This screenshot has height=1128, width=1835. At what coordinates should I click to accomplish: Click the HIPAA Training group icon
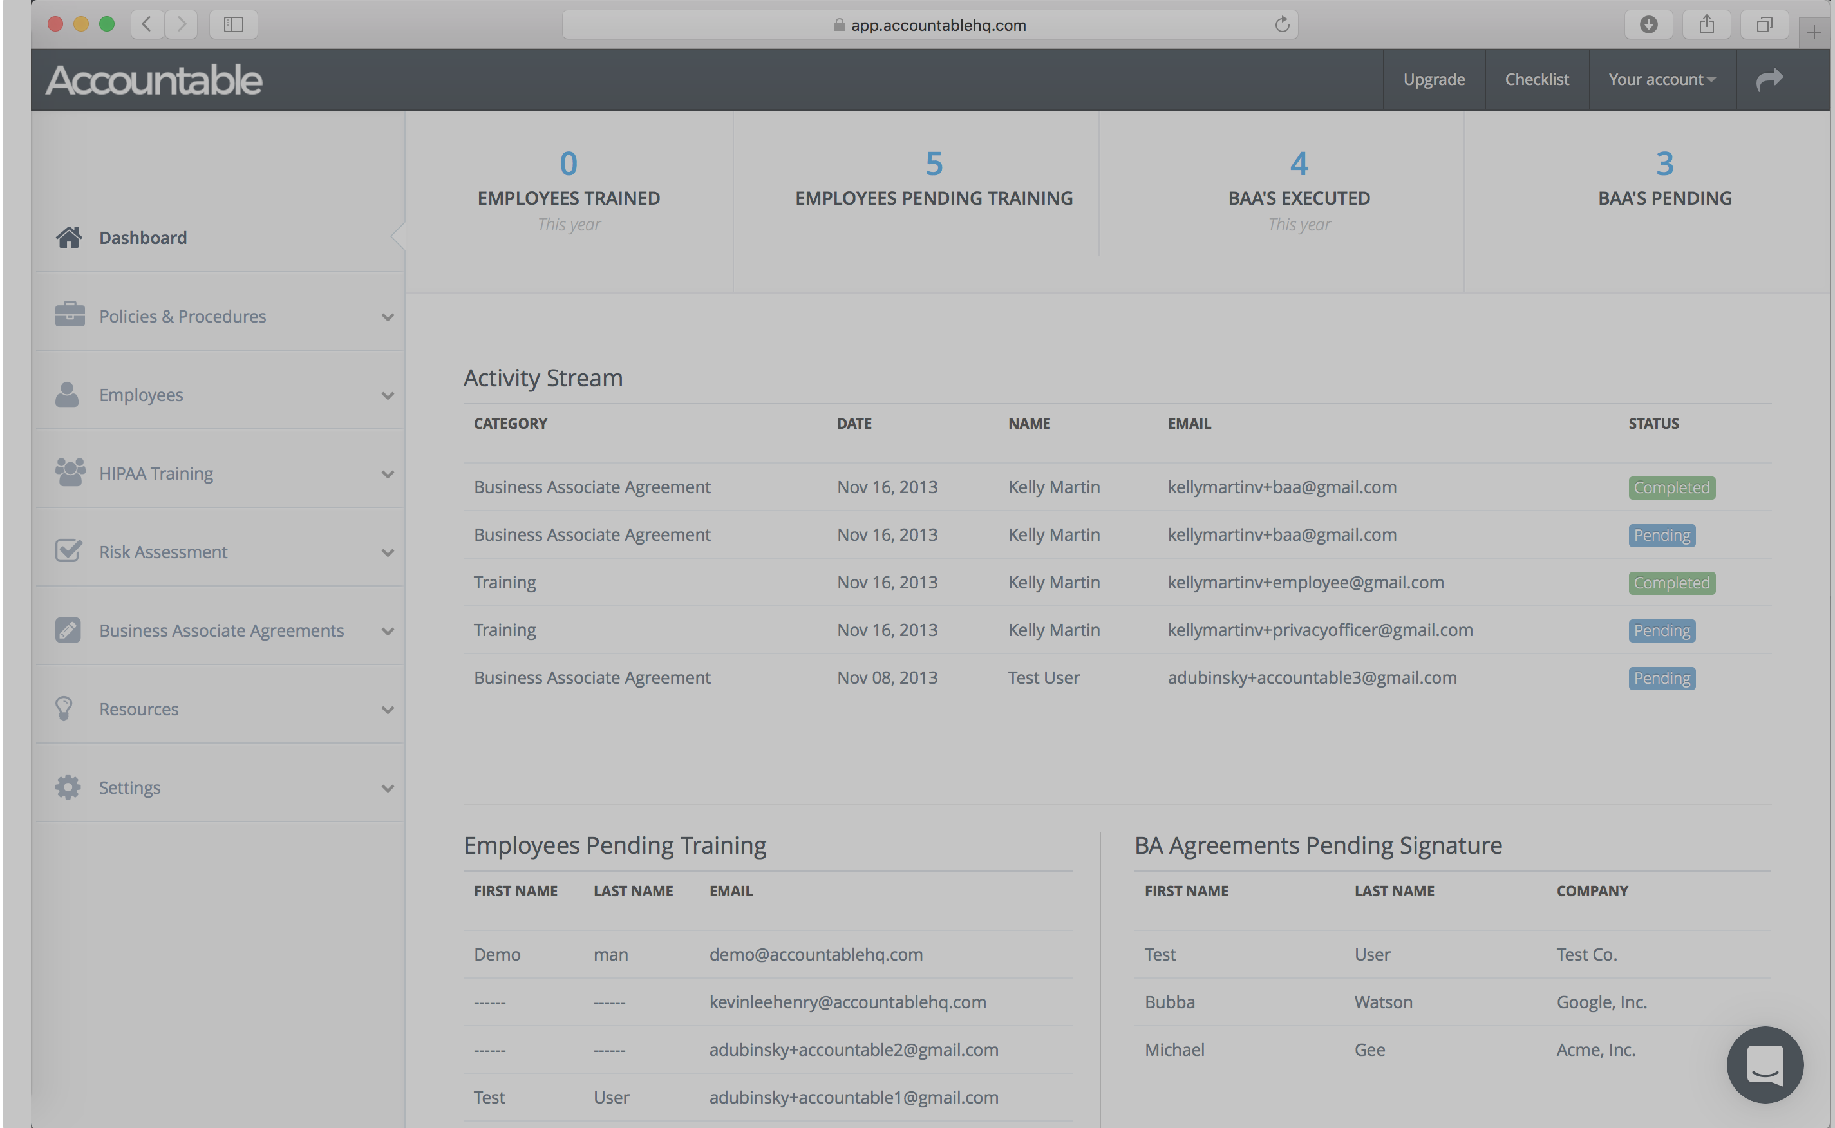70,472
